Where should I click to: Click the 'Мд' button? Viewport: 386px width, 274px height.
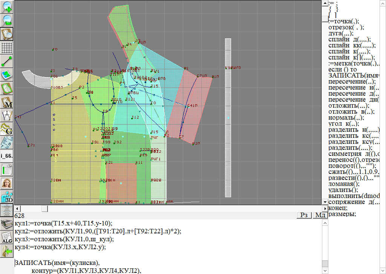click(x=320, y=215)
